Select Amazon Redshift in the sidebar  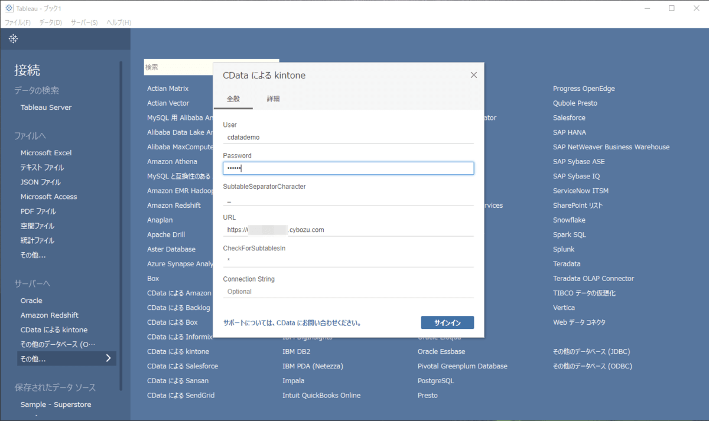50,315
